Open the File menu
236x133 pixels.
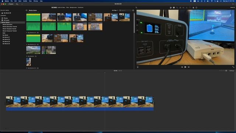11,1
